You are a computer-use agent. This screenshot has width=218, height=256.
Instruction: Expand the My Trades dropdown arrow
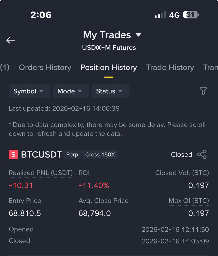point(138,35)
